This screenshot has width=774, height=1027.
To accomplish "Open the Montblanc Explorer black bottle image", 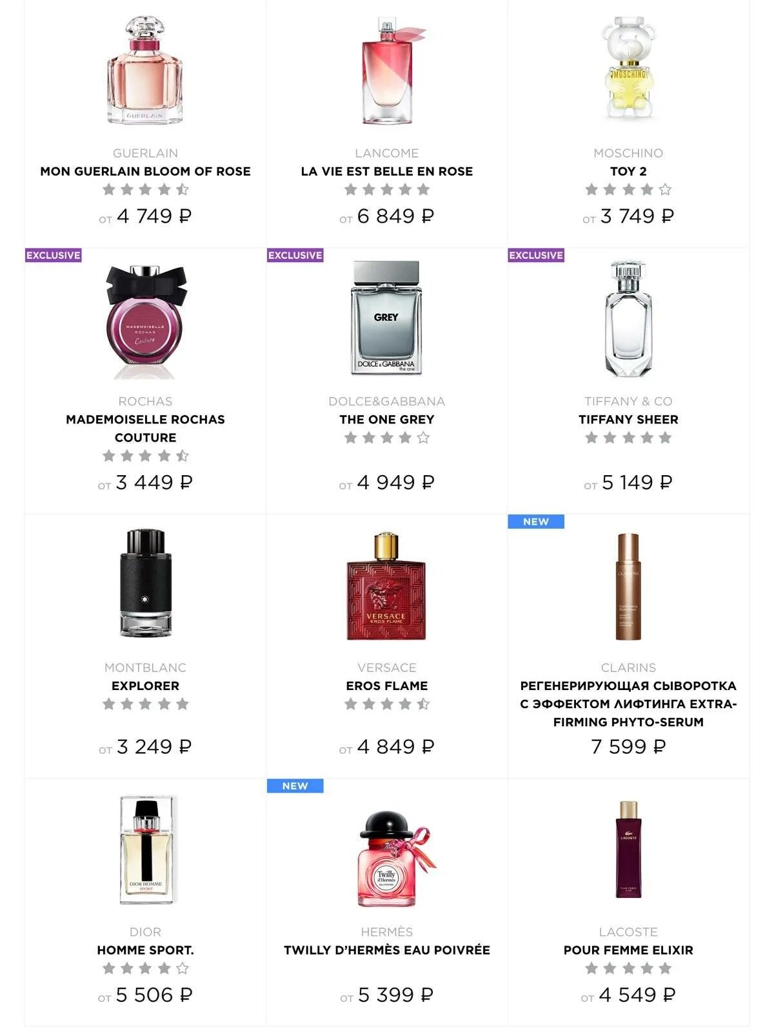I will click(146, 583).
